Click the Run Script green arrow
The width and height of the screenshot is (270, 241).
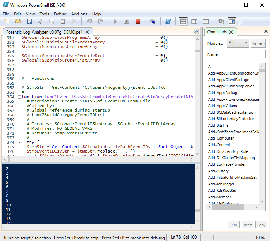coord(115,22)
